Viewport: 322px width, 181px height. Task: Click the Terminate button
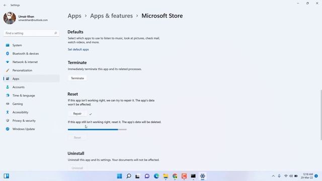(77, 78)
